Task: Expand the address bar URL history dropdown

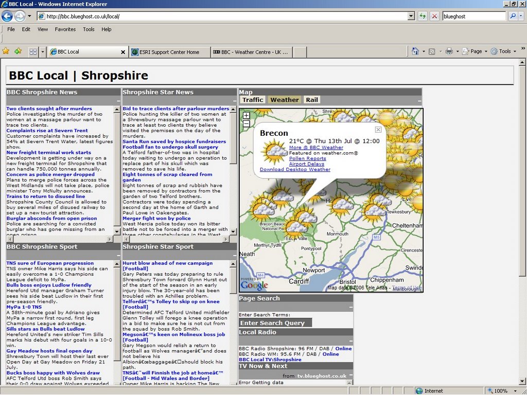Action: 411,16
